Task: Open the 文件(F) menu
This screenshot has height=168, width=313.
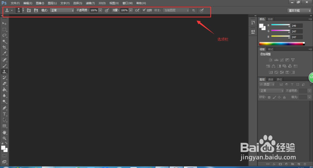Action: click(x=15, y=3)
